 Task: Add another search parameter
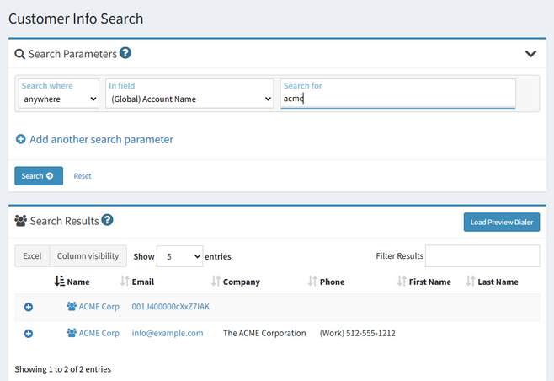coord(101,139)
